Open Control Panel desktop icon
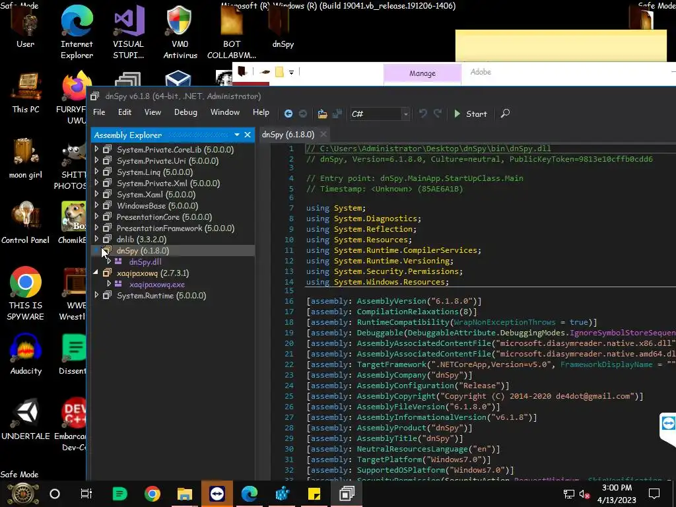 26,222
